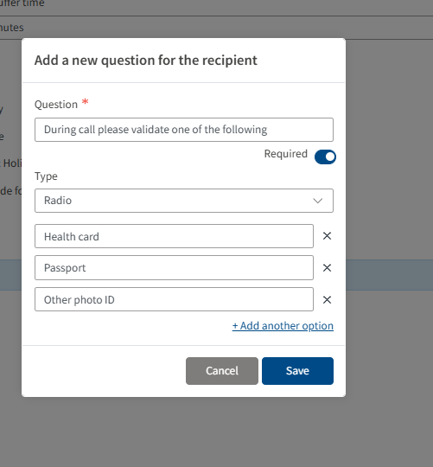
Task: Remove the Other photo ID option
Action: (327, 299)
